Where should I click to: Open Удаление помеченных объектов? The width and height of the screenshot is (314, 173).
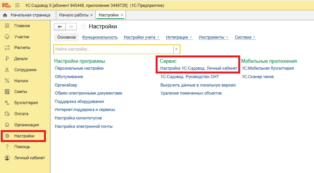[191, 93]
